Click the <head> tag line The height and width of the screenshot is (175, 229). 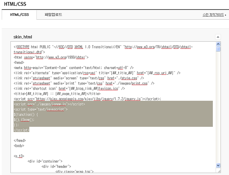tap(19, 63)
